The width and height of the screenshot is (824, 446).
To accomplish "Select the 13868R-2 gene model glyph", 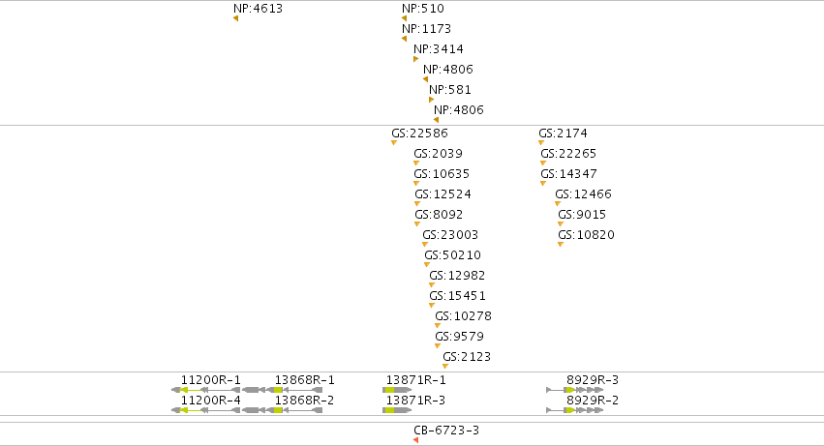I will coord(282,410).
